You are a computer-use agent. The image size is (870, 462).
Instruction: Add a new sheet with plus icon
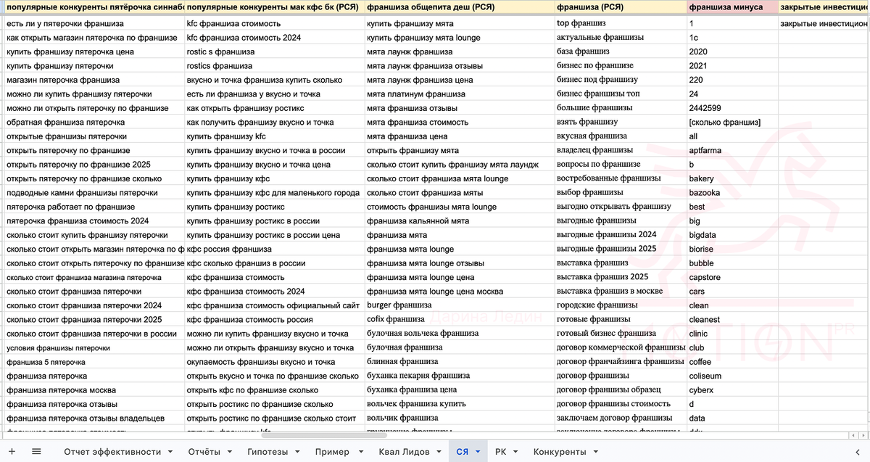pos(12,451)
